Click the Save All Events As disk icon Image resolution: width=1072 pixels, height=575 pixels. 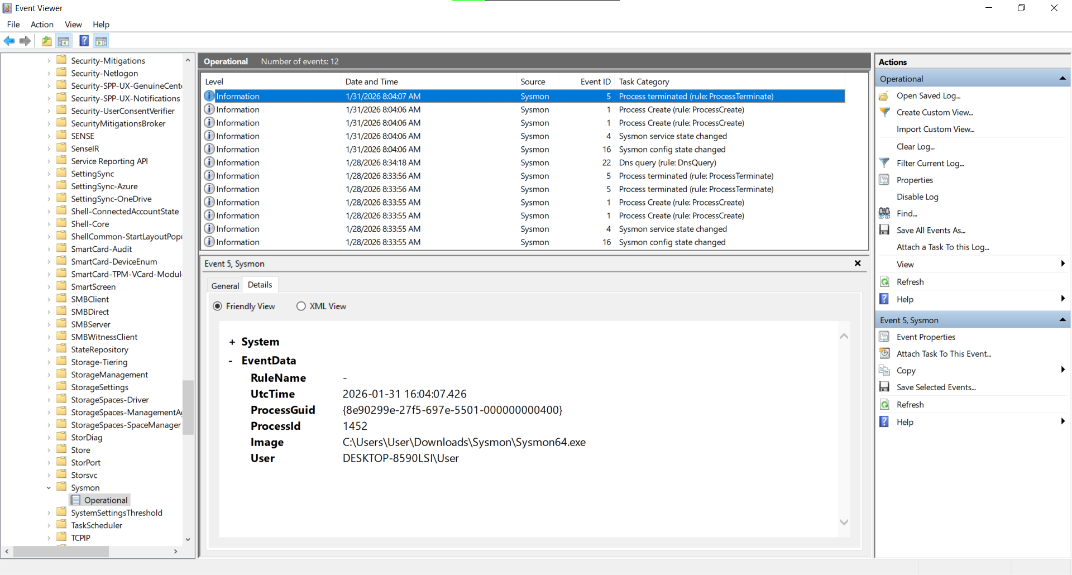tap(884, 230)
